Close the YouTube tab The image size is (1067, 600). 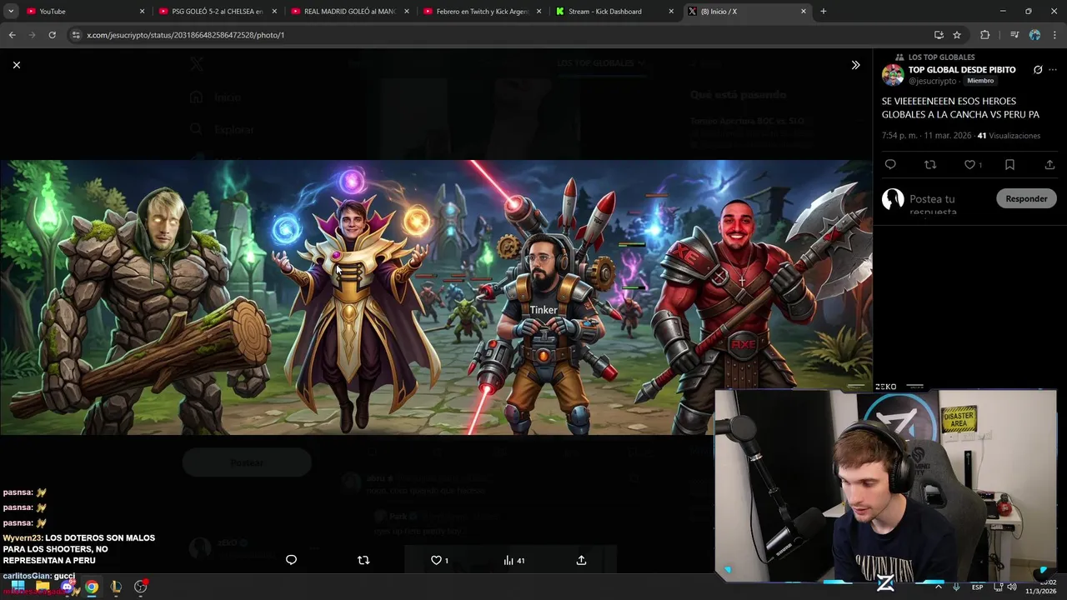coord(142,12)
